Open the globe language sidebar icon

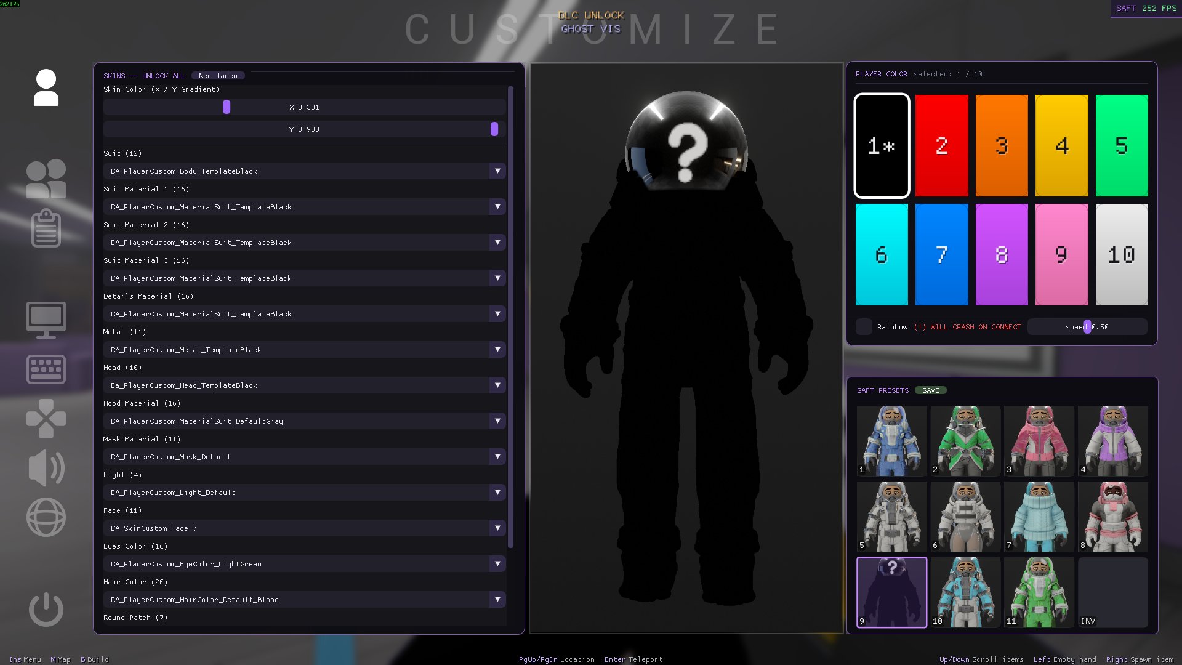coord(46,517)
